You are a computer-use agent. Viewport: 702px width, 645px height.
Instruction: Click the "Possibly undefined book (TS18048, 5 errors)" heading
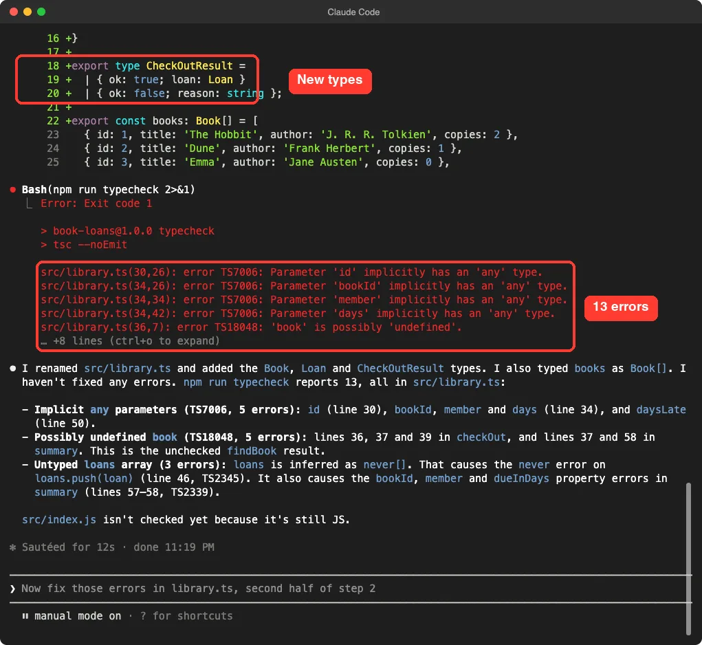pyautogui.click(x=171, y=437)
